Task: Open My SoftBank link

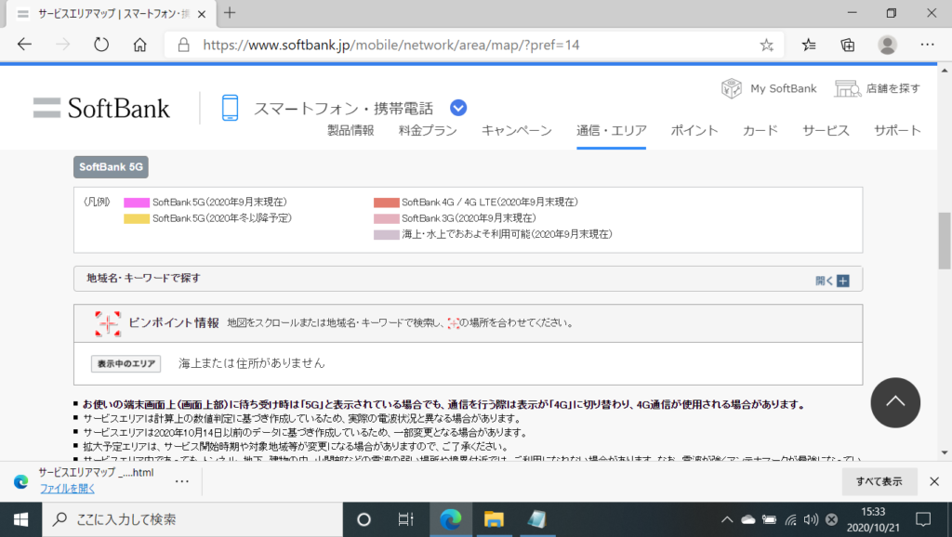Action: tap(769, 88)
